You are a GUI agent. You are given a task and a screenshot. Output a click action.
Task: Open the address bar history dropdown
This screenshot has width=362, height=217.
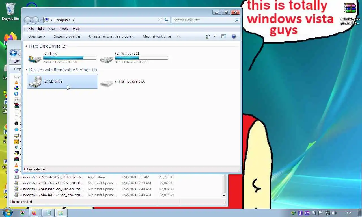[160, 20]
